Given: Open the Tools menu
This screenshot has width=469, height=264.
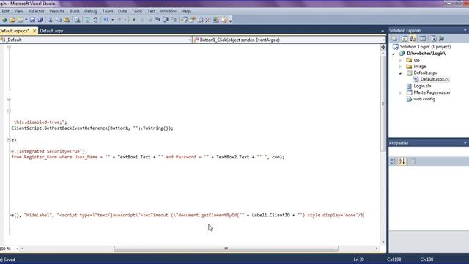Looking at the screenshot, I should (137, 11).
